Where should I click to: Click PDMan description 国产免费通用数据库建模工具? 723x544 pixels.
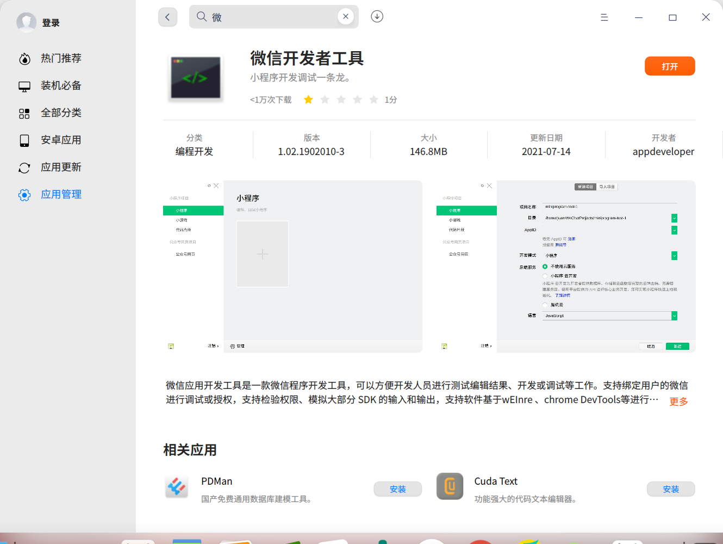coord(257,499)
